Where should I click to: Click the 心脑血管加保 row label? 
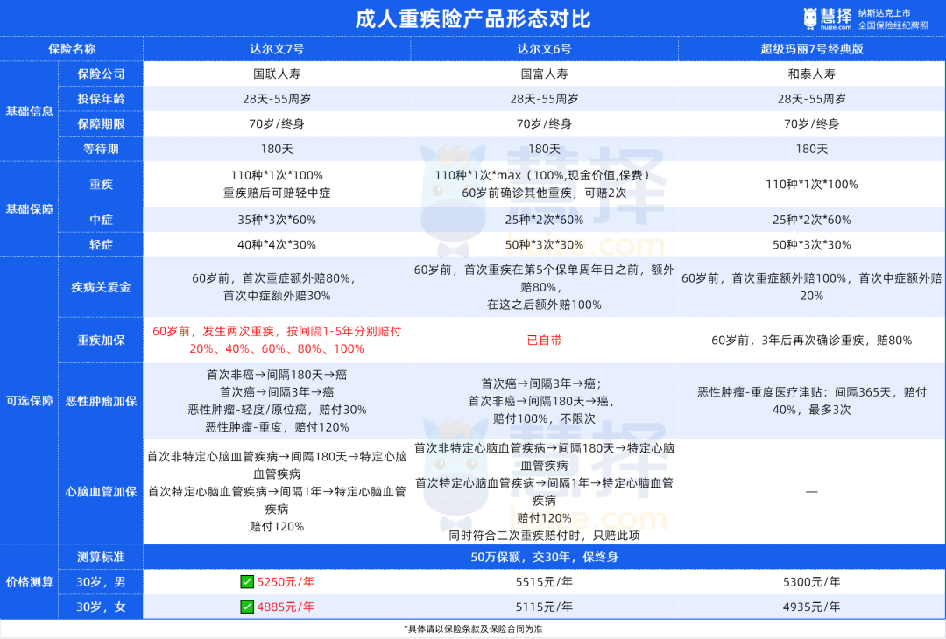[x=101, y=491]
